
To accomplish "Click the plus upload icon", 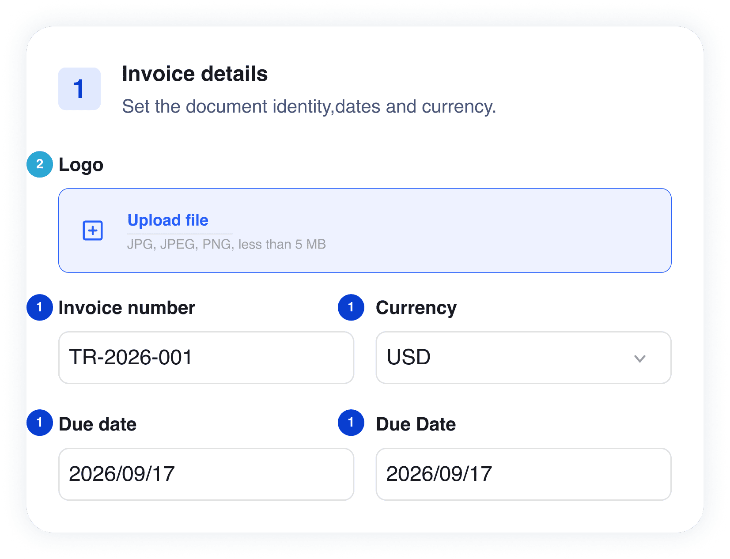I will [x=93, y=230].
